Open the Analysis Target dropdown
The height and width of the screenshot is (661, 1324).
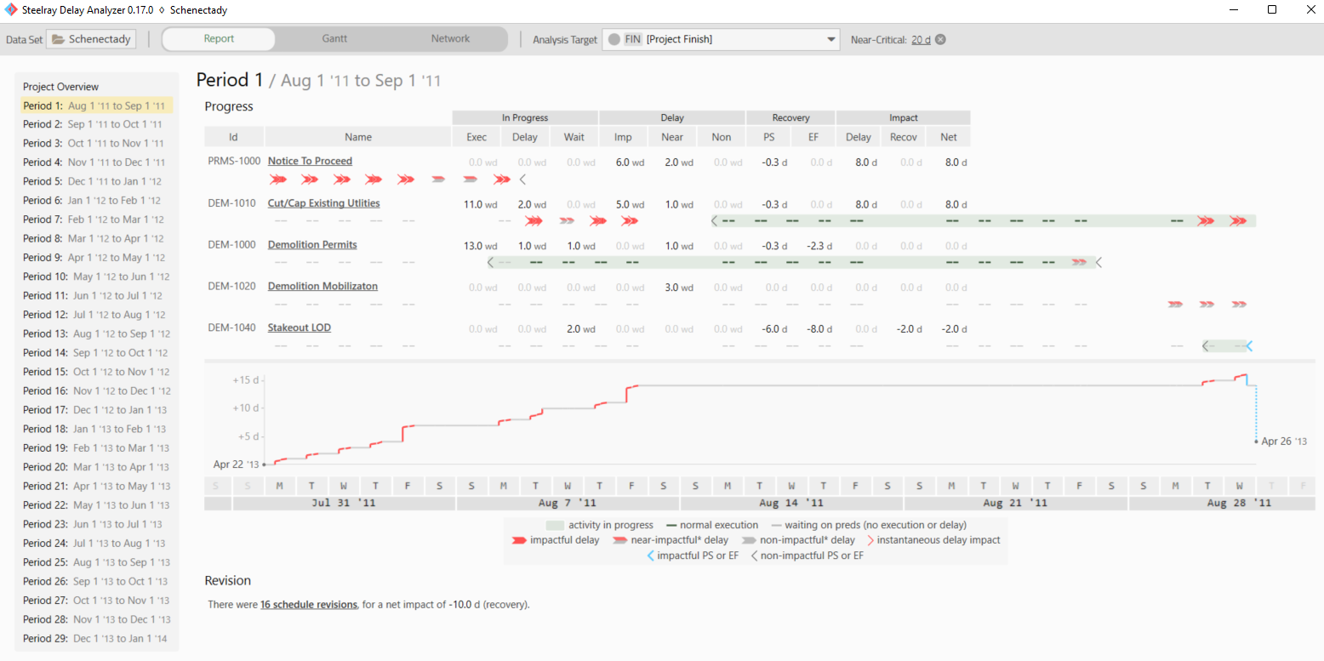[x=831, y=40]
